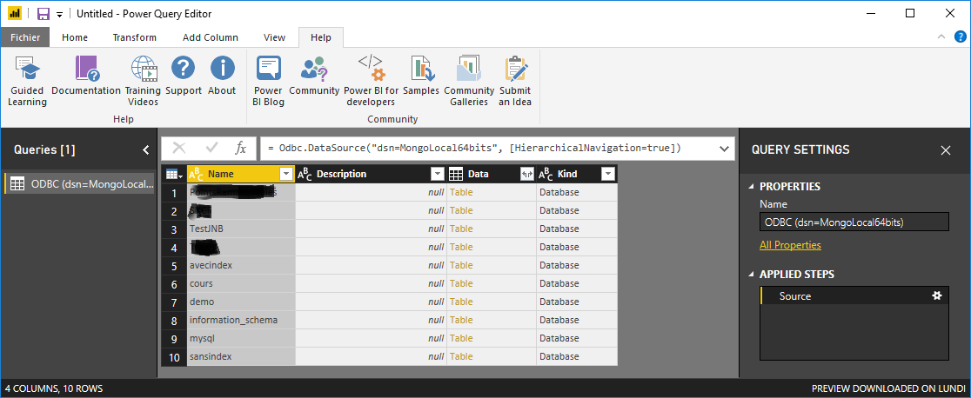Open Power BI Blog
Image resolution: width=971 pixels, height=398 pixels.
pos(268,81)
